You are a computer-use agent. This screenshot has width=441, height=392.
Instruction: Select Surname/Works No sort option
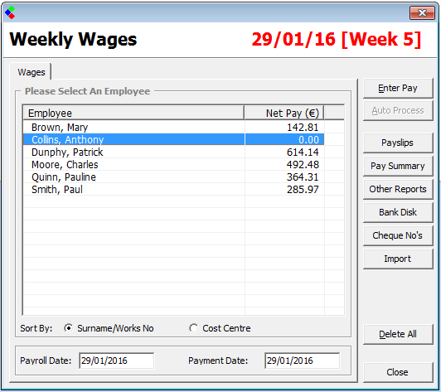pyautogui.click(x=68, y=328)
